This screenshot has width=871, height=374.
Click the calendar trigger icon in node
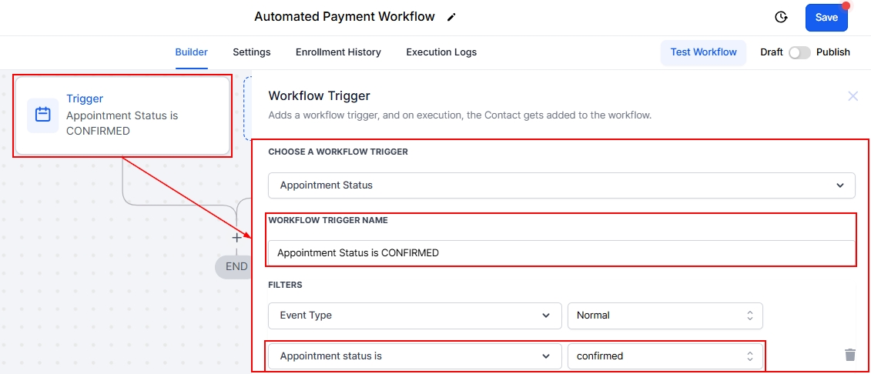pyautogui.click(x=43, y=115)
